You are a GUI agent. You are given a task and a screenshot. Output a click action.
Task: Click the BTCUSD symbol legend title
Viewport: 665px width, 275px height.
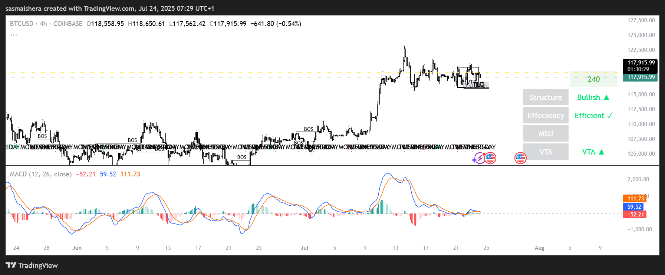coord(22,24)
